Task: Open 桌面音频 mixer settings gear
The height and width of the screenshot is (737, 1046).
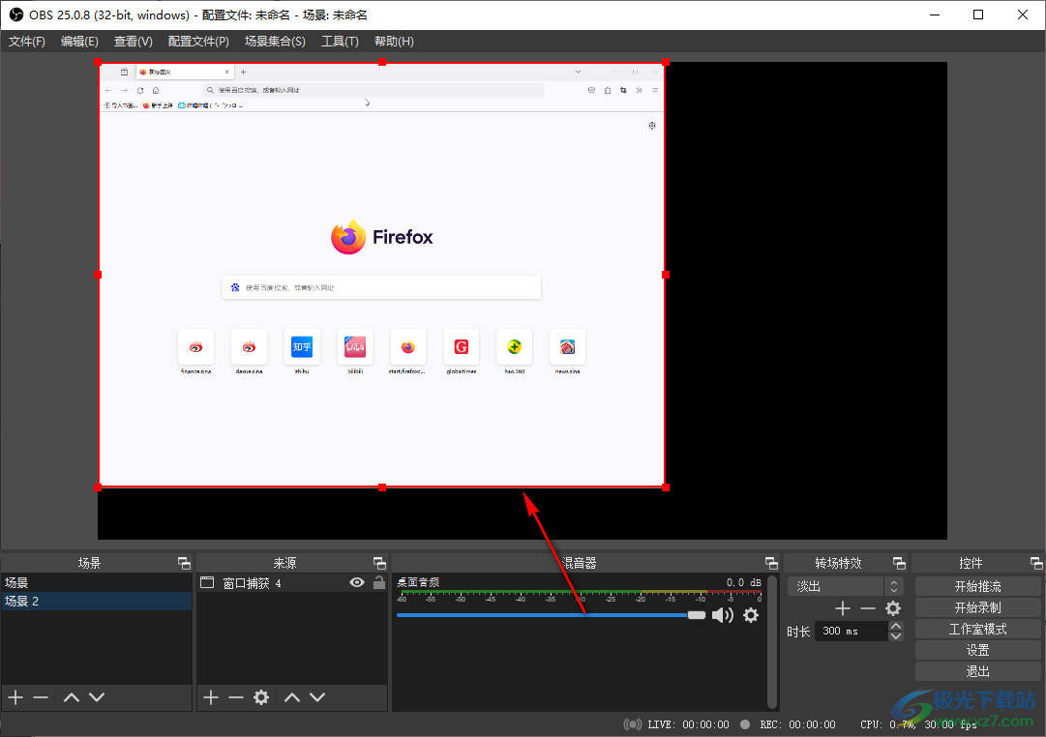Action: point(751,615)
